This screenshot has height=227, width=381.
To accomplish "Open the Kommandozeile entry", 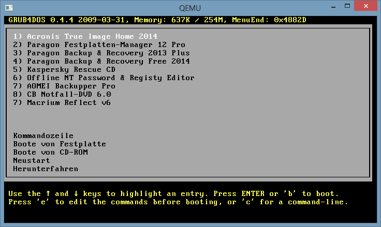I will (43, 135).
